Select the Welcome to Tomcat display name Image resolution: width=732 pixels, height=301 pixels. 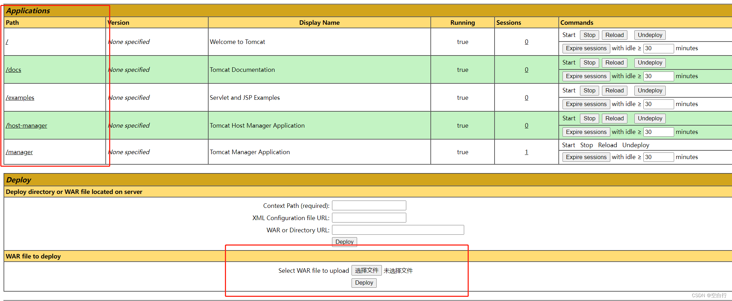237,42
